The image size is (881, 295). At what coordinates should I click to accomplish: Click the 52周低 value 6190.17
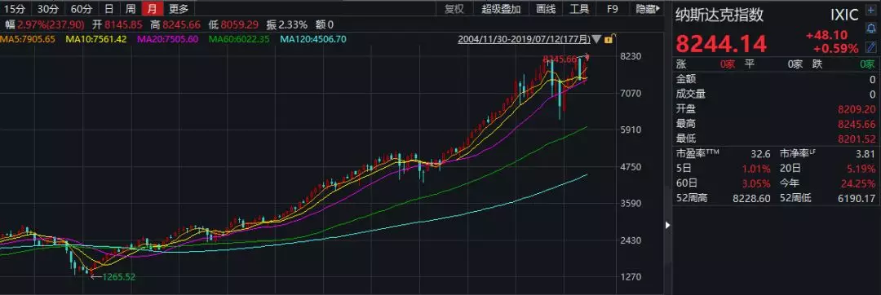(x=857, y=198)
